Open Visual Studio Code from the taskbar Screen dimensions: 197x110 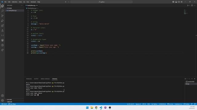coord(101,108)
